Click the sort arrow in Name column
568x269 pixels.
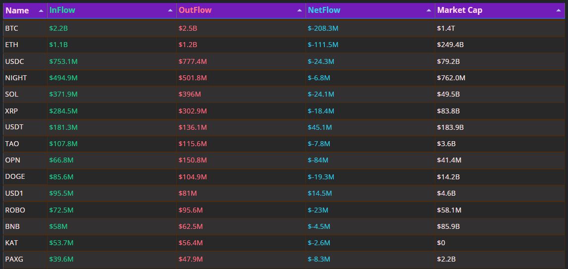41,10
